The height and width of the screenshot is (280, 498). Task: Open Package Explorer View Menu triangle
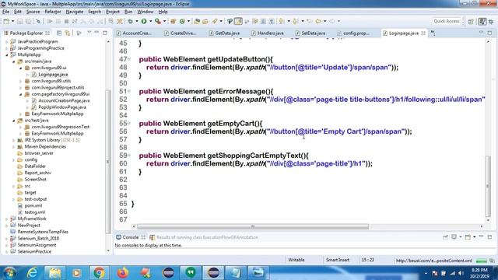[89, 33]
